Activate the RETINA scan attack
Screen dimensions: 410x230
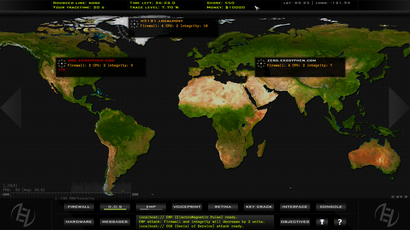pos(223,207)
